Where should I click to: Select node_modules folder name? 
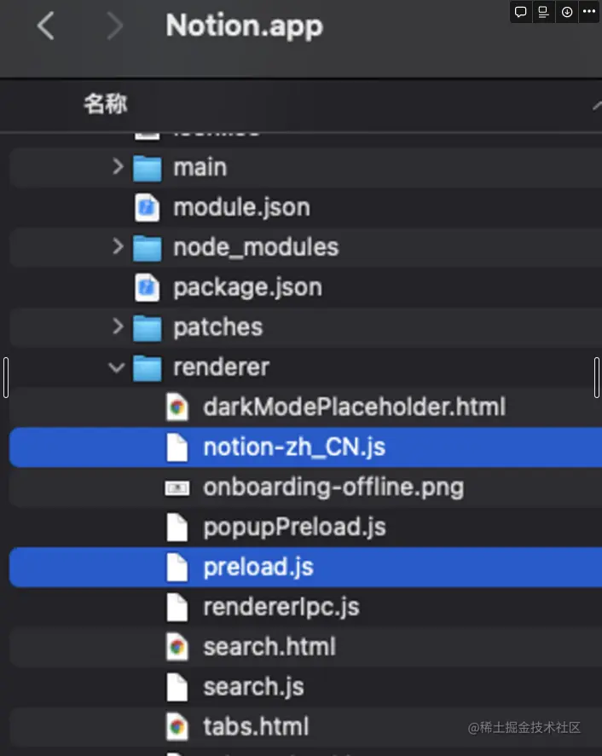click(x=256, y=247)
